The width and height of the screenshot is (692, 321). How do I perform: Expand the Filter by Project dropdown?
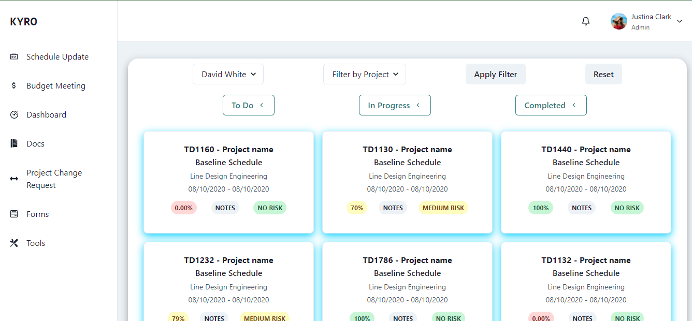(364, 74)
